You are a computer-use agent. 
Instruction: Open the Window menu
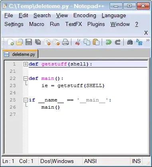click(x=120, y=24)
